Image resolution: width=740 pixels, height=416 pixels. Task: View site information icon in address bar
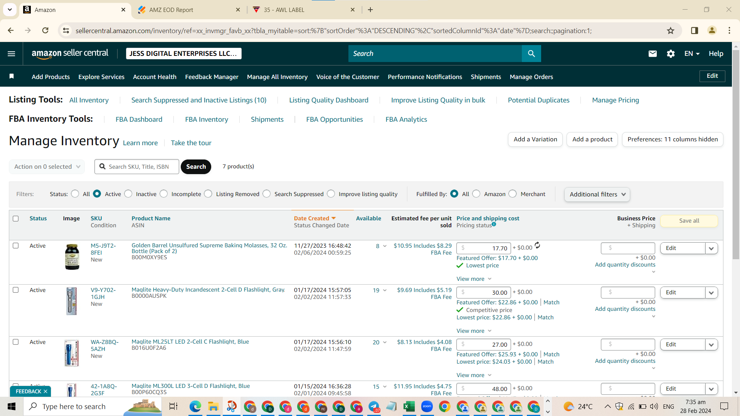coord(66,30)
